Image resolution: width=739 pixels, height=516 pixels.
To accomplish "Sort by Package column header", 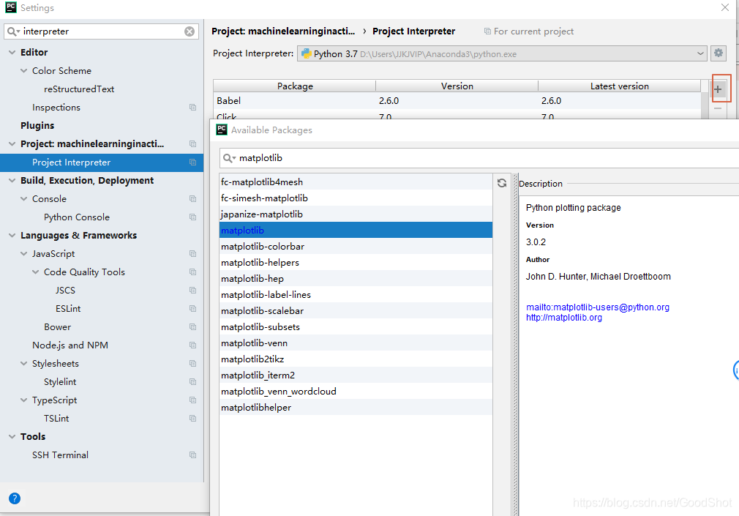I will 295,86.
